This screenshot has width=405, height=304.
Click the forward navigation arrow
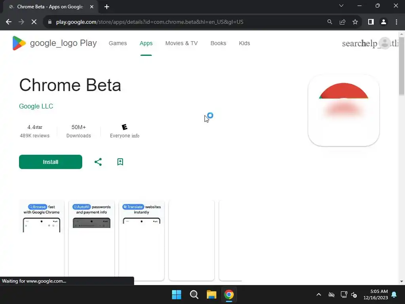click(x=21, y=22)
